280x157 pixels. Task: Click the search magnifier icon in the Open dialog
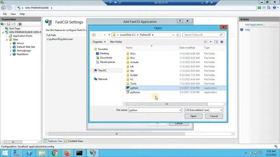(x=221, y=35)
